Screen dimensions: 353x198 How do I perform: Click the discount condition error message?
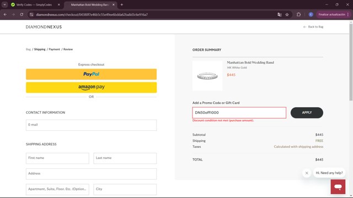[223, 120]
